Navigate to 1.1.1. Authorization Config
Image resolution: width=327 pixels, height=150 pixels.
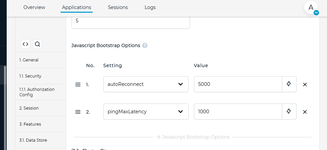(x=41, y=92)
